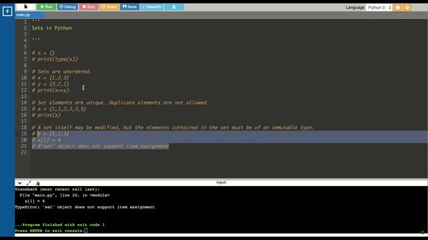428x240 pixels.
Task: Click the OnlineGDB lightning logo icon
Action: (x=7, y=11)
